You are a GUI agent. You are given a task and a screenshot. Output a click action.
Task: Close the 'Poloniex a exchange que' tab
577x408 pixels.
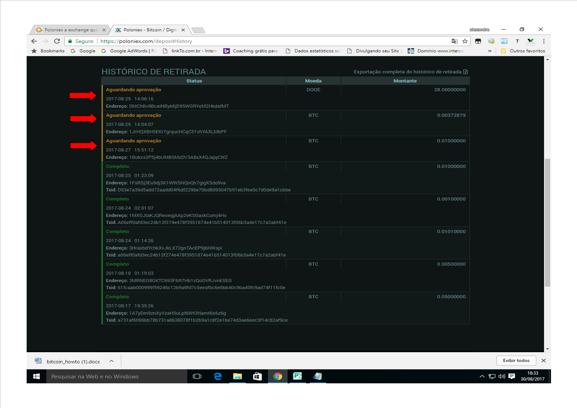[x=104, y=30]
